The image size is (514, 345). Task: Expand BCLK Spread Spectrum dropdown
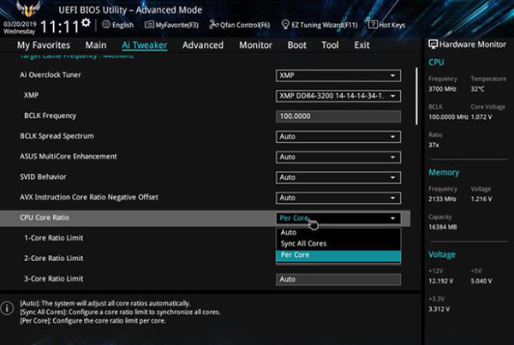point(338,137)
